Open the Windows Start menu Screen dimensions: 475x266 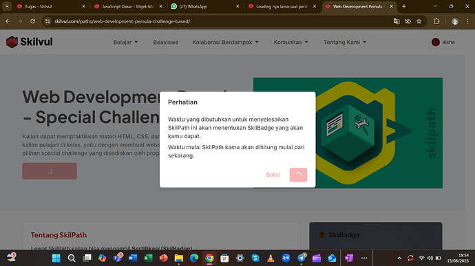pos(56,258)
